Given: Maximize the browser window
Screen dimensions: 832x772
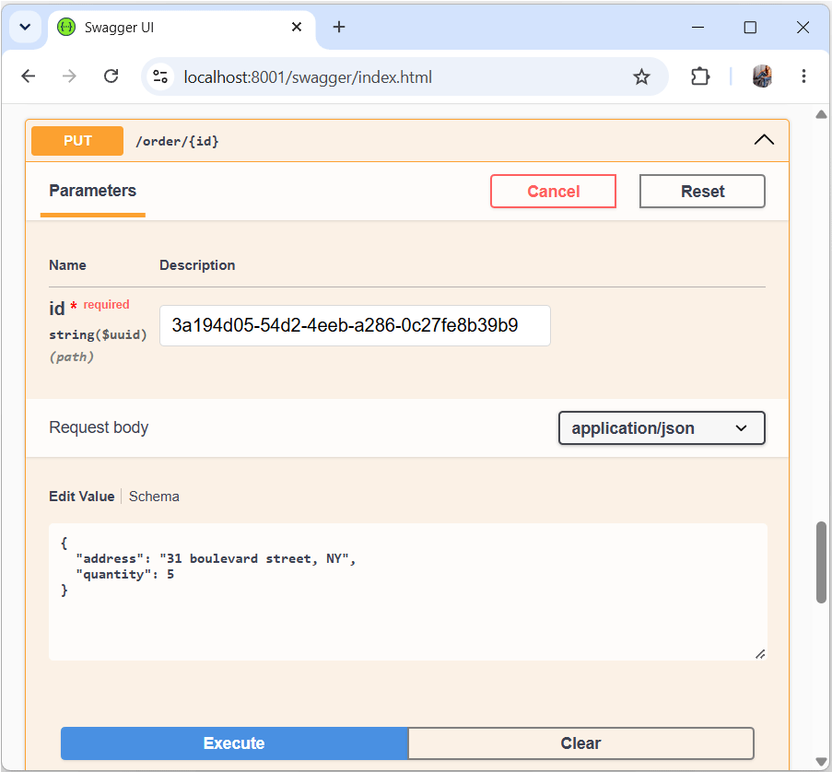Looking at the screenshot, I should (750, 27).
